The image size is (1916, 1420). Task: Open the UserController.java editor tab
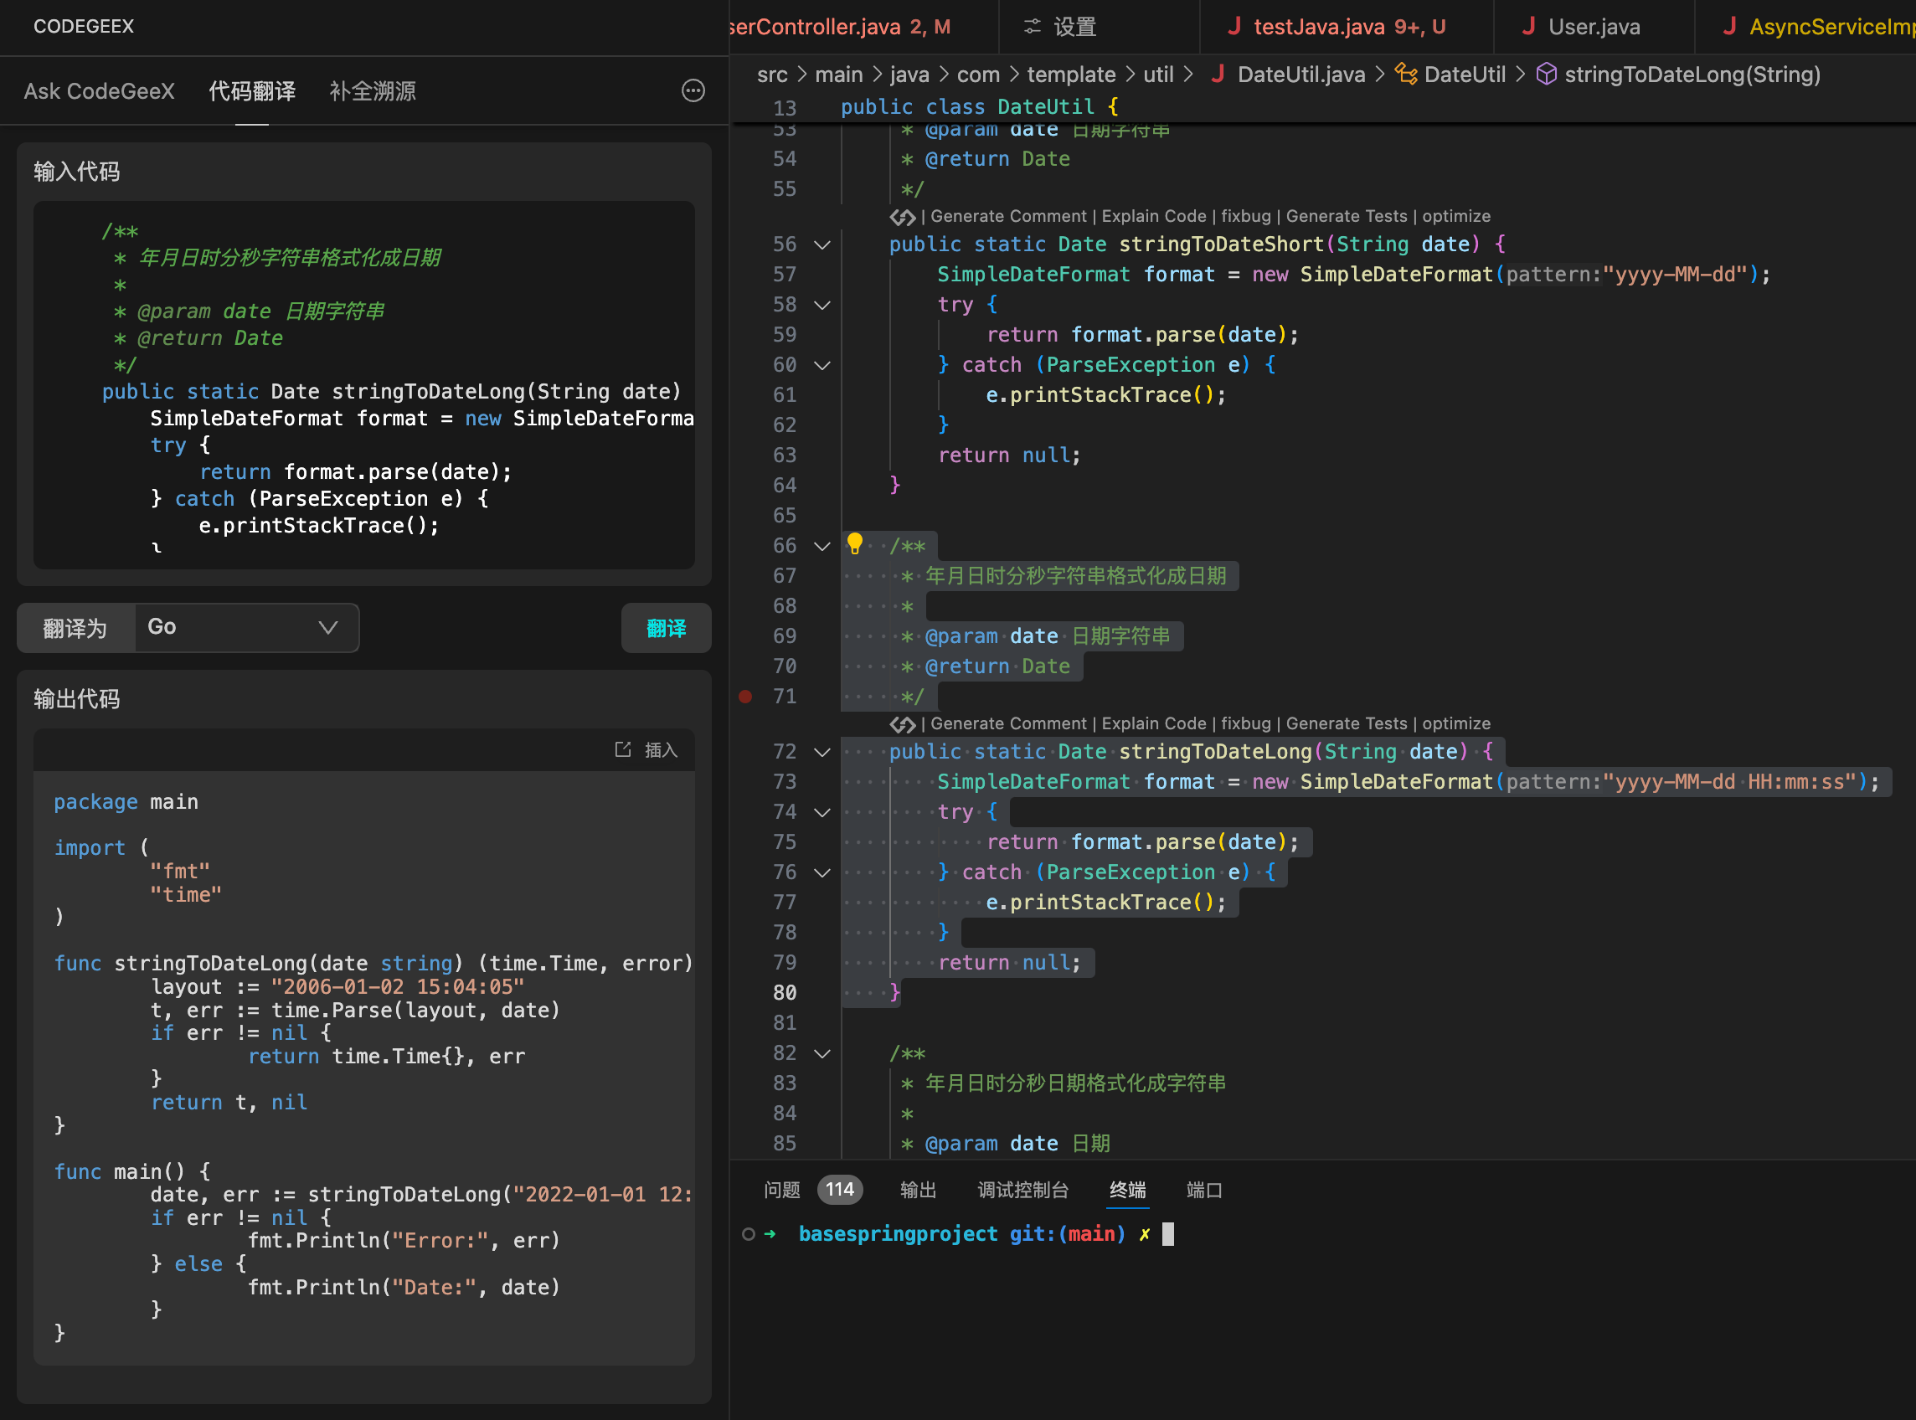click(x=863, y=27)
